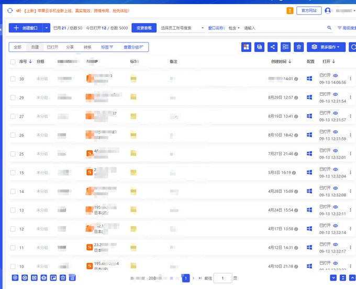356x289 pixels.
Task: Open the 包含 match-type dropdown
Action: (x=234, y=28)
